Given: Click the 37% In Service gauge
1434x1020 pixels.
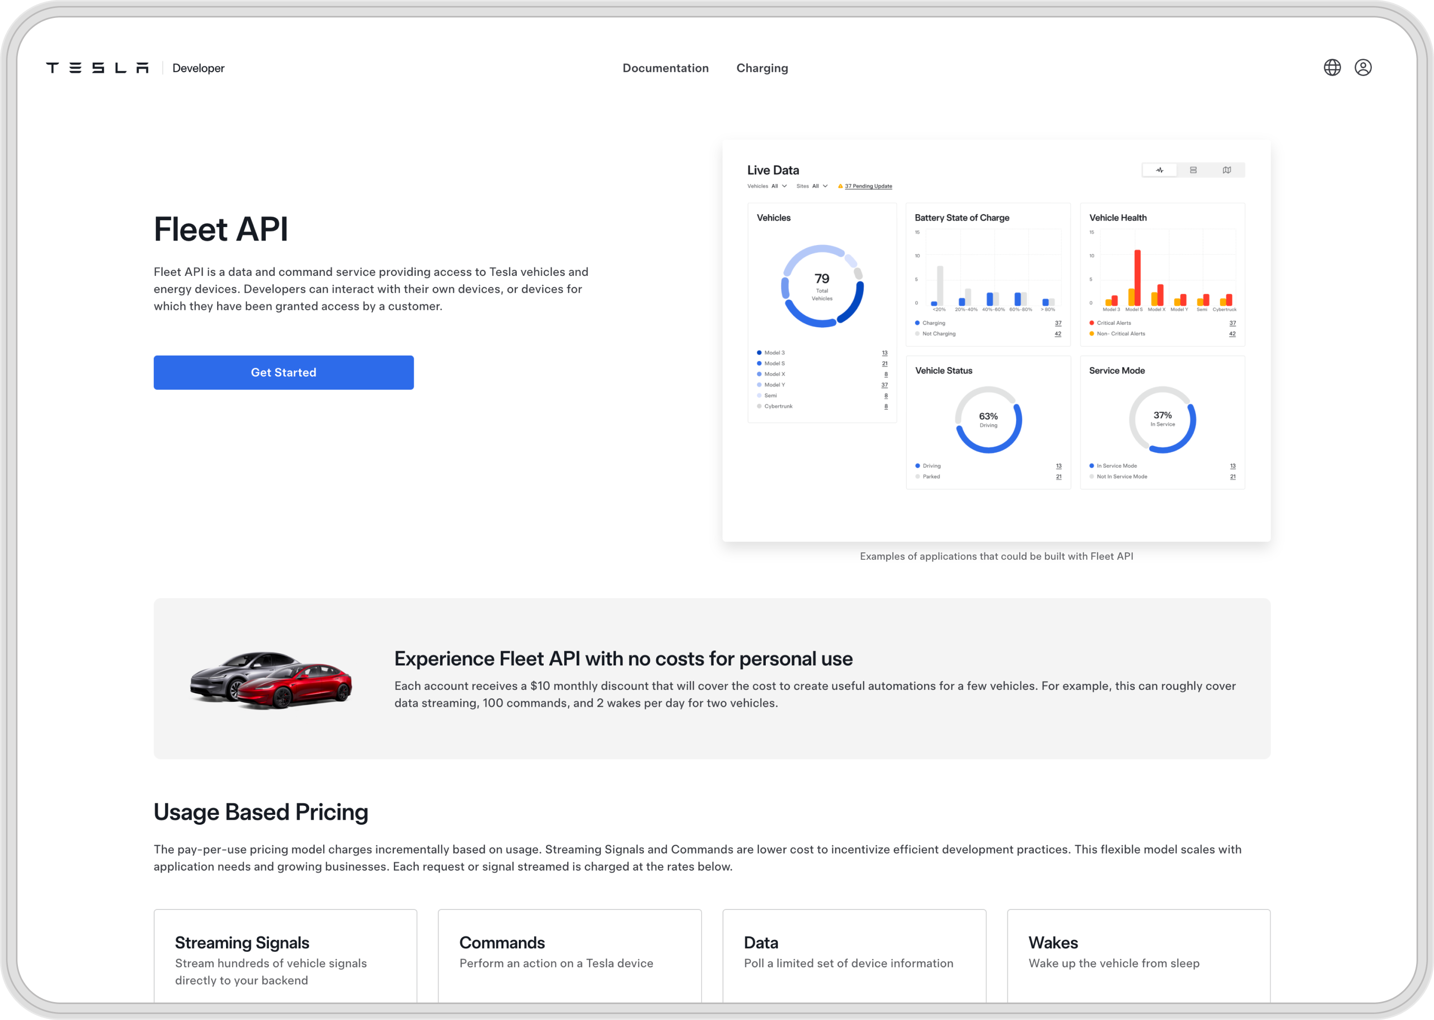Looking at the screenshot, I should 1162,419.
